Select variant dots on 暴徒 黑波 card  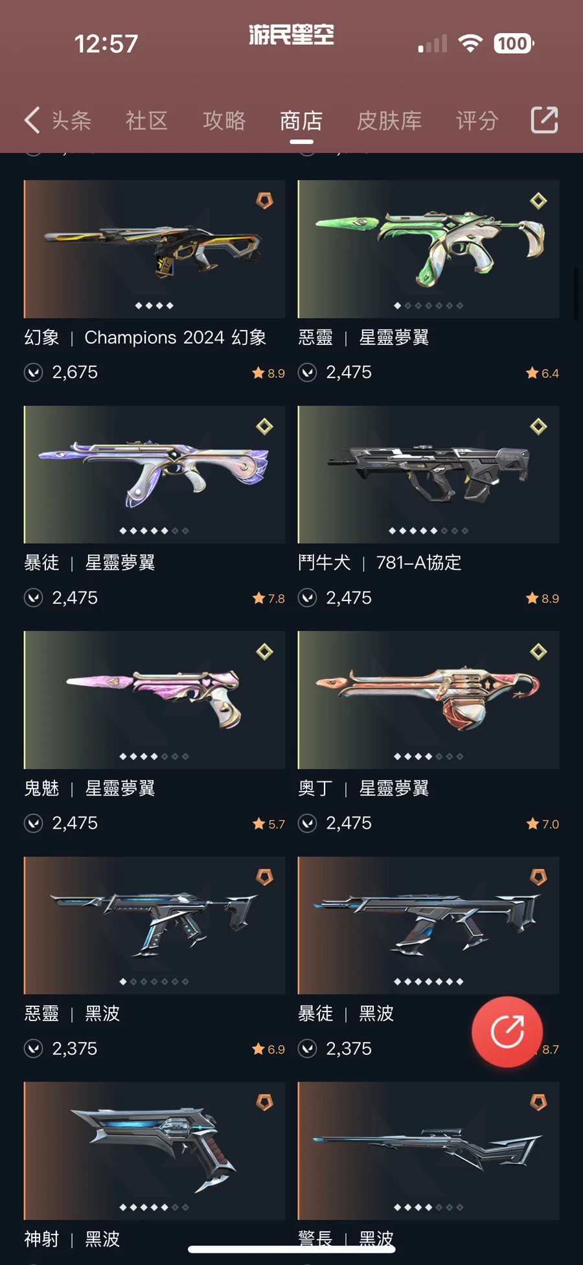pyautogui.click(x=428, y=982)
